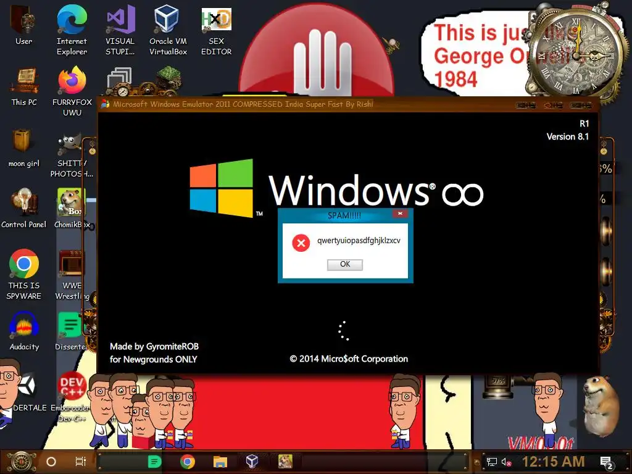Open Chrome from the taskbar
Image resolution: width=632 pixels, height=474 pixels.
pos(188,462)
